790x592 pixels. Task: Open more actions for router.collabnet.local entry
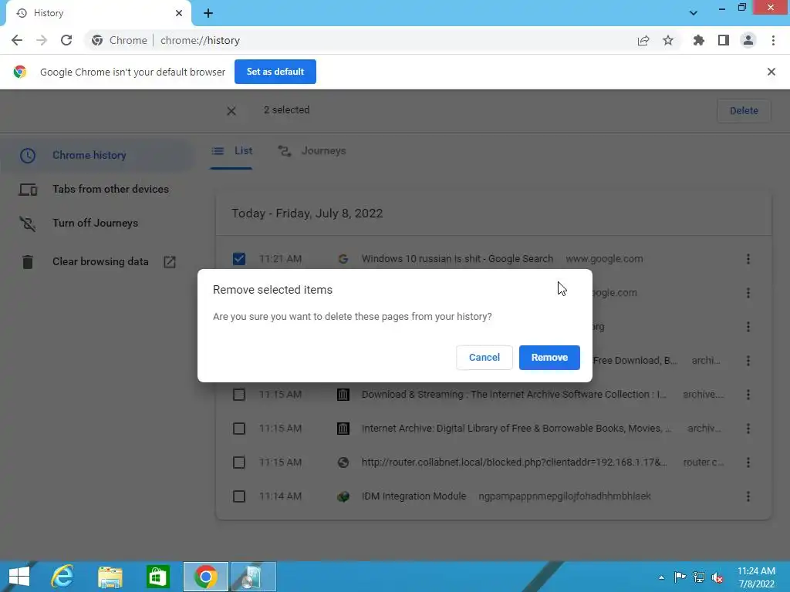pyautogui.click(x=748, y=462)
